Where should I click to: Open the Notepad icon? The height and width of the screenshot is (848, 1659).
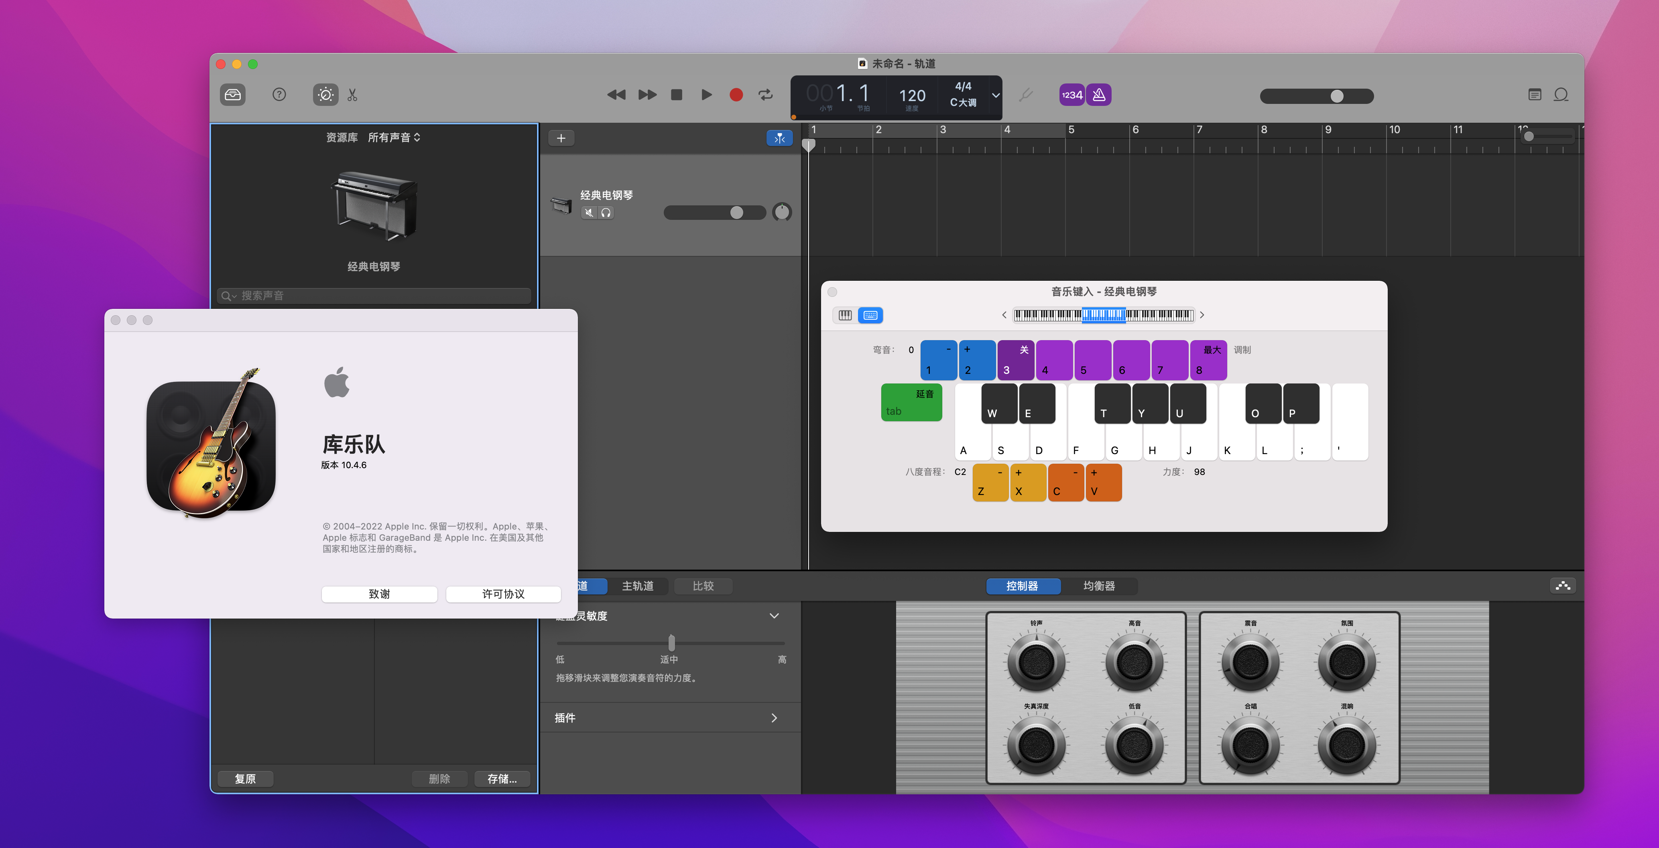(1535, 95)
